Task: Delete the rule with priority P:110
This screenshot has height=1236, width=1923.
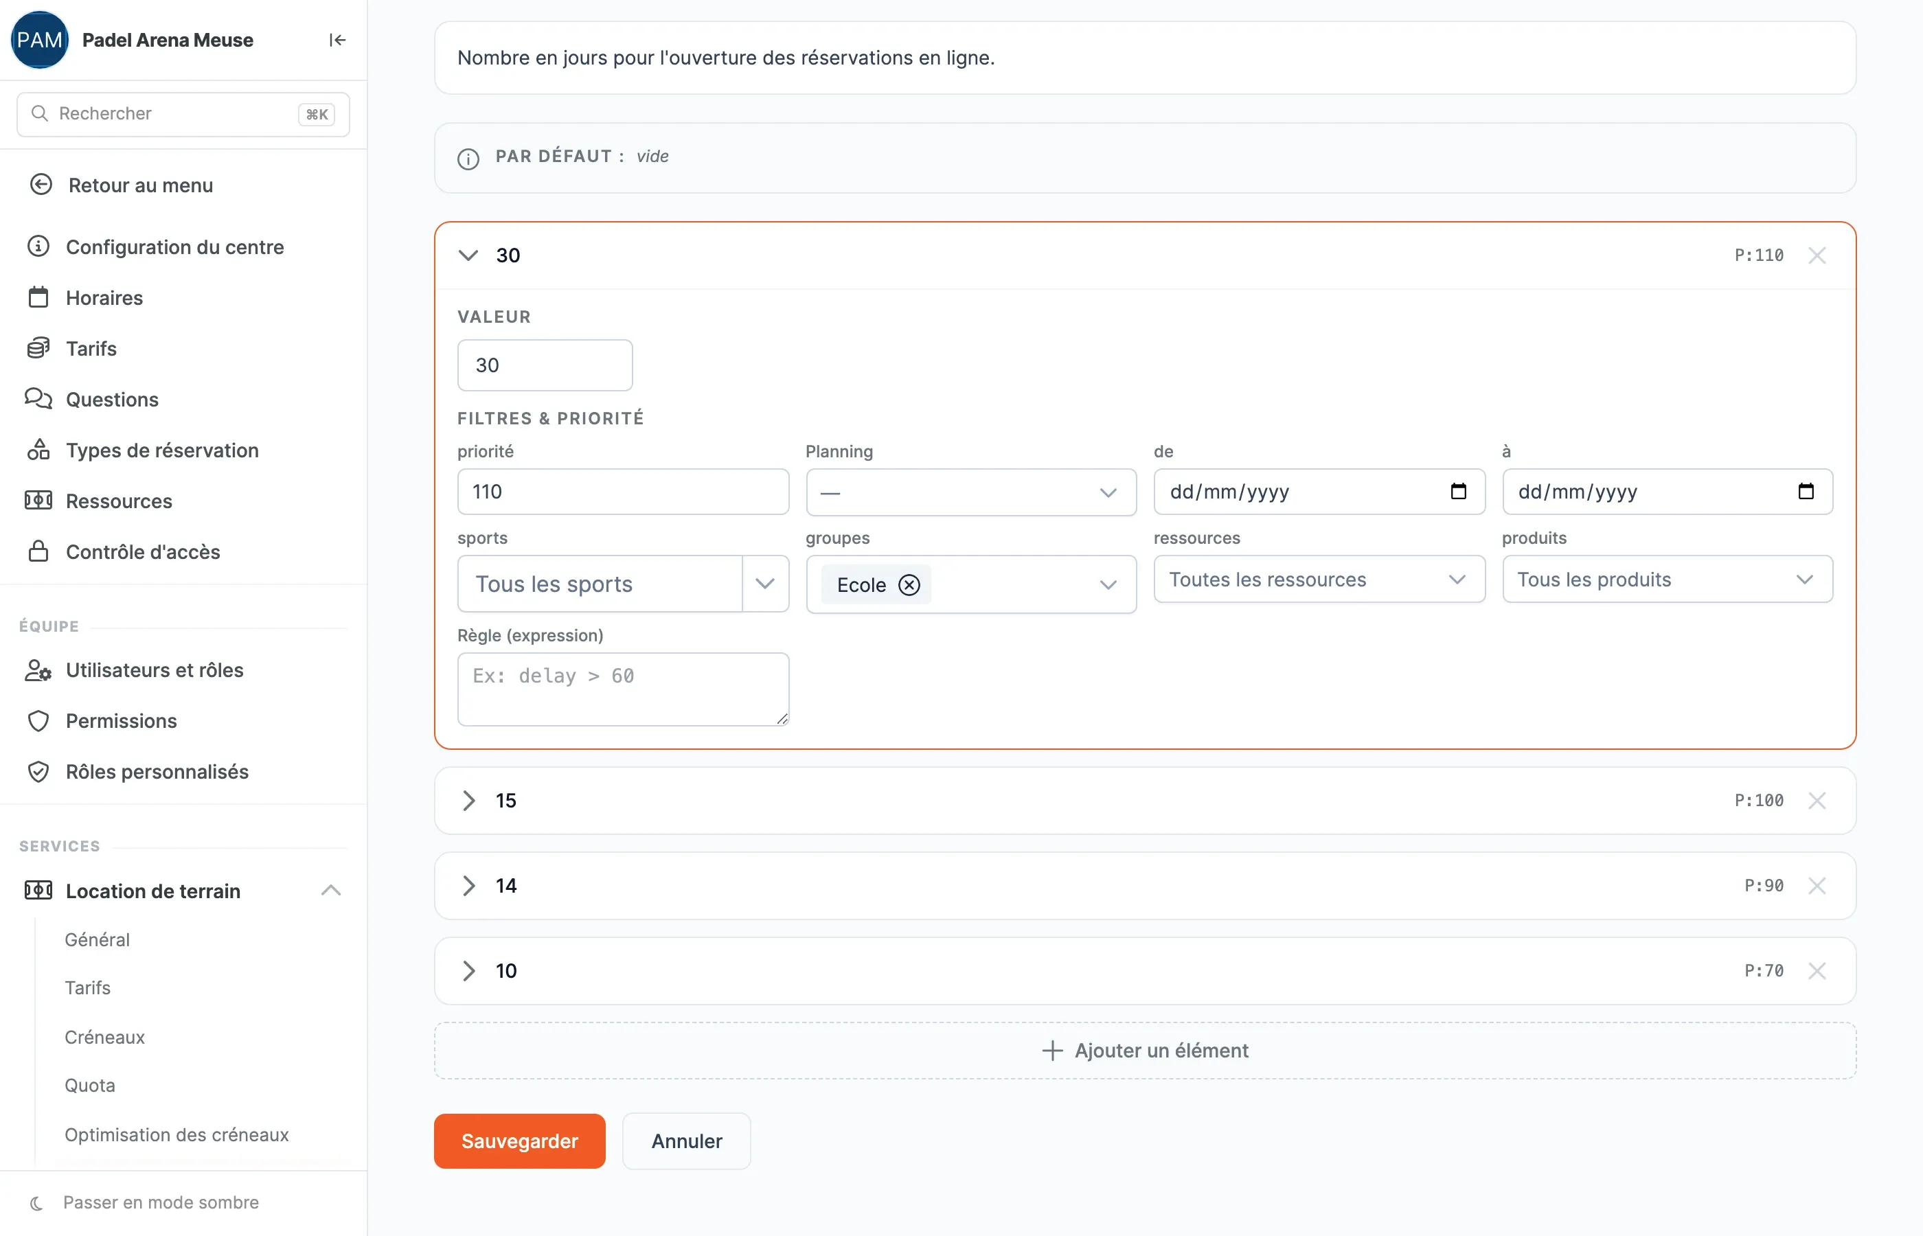Action: 1817,255
